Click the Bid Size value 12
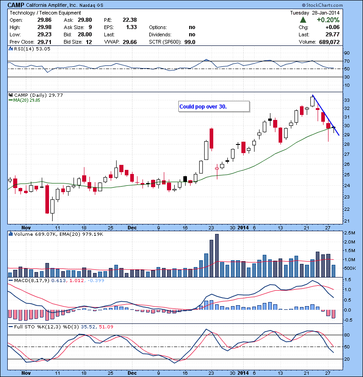The image size is (363, 377). click(x=89, y=42)
